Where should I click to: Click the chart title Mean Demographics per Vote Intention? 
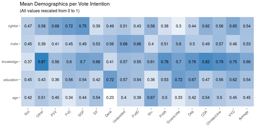[65, 4]
